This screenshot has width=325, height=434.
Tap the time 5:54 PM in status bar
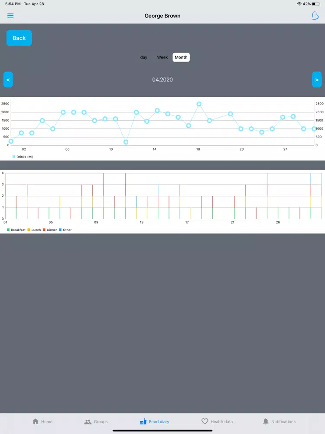(x=13, y=4)
